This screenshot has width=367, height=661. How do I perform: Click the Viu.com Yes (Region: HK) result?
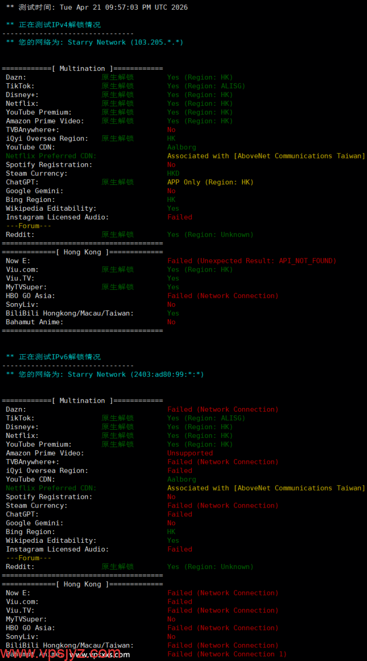[200, 270]
